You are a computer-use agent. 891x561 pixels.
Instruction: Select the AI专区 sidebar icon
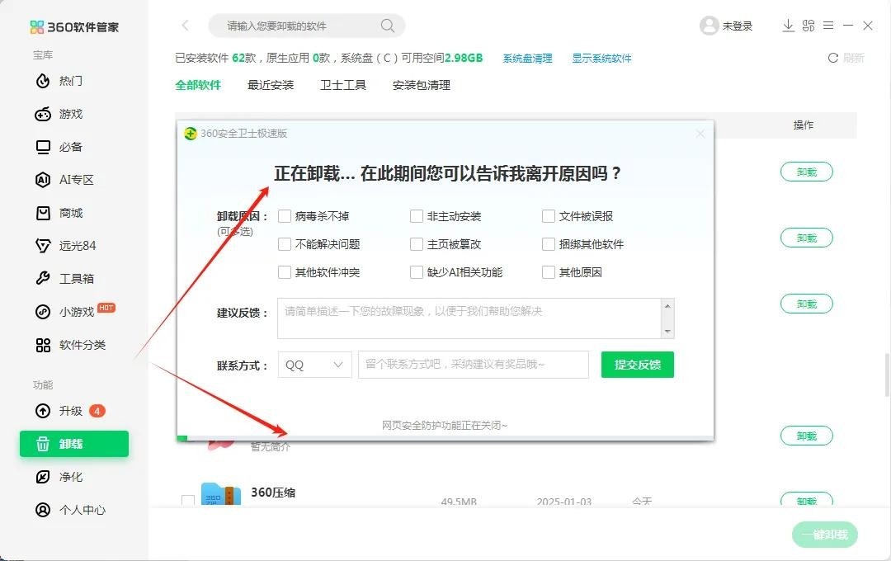43,180
